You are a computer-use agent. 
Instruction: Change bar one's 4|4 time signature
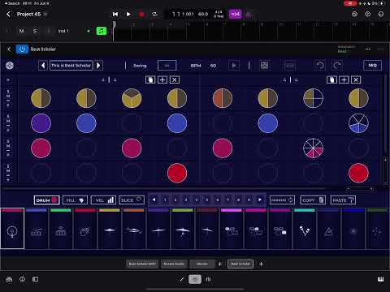(x=109, y=79)
